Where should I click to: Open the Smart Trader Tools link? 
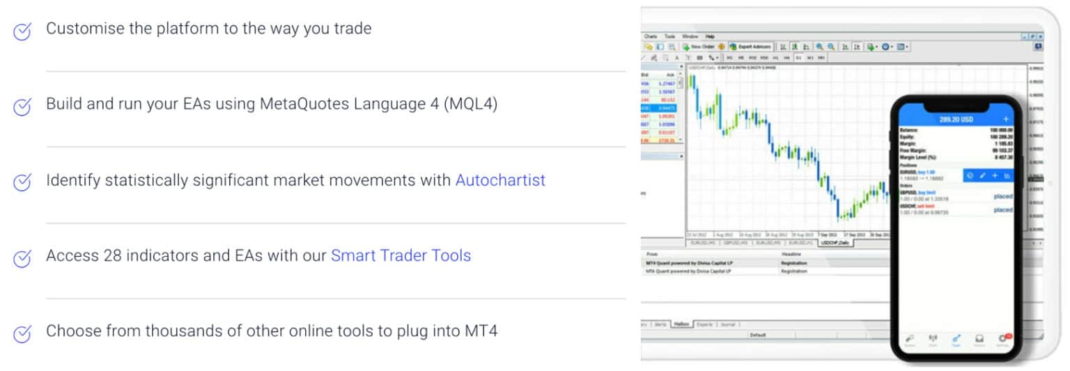click(401, 255)
